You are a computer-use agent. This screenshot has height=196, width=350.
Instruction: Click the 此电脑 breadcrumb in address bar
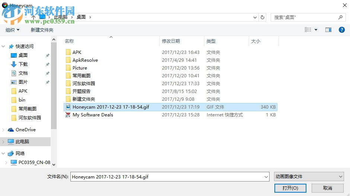(60, 17)
